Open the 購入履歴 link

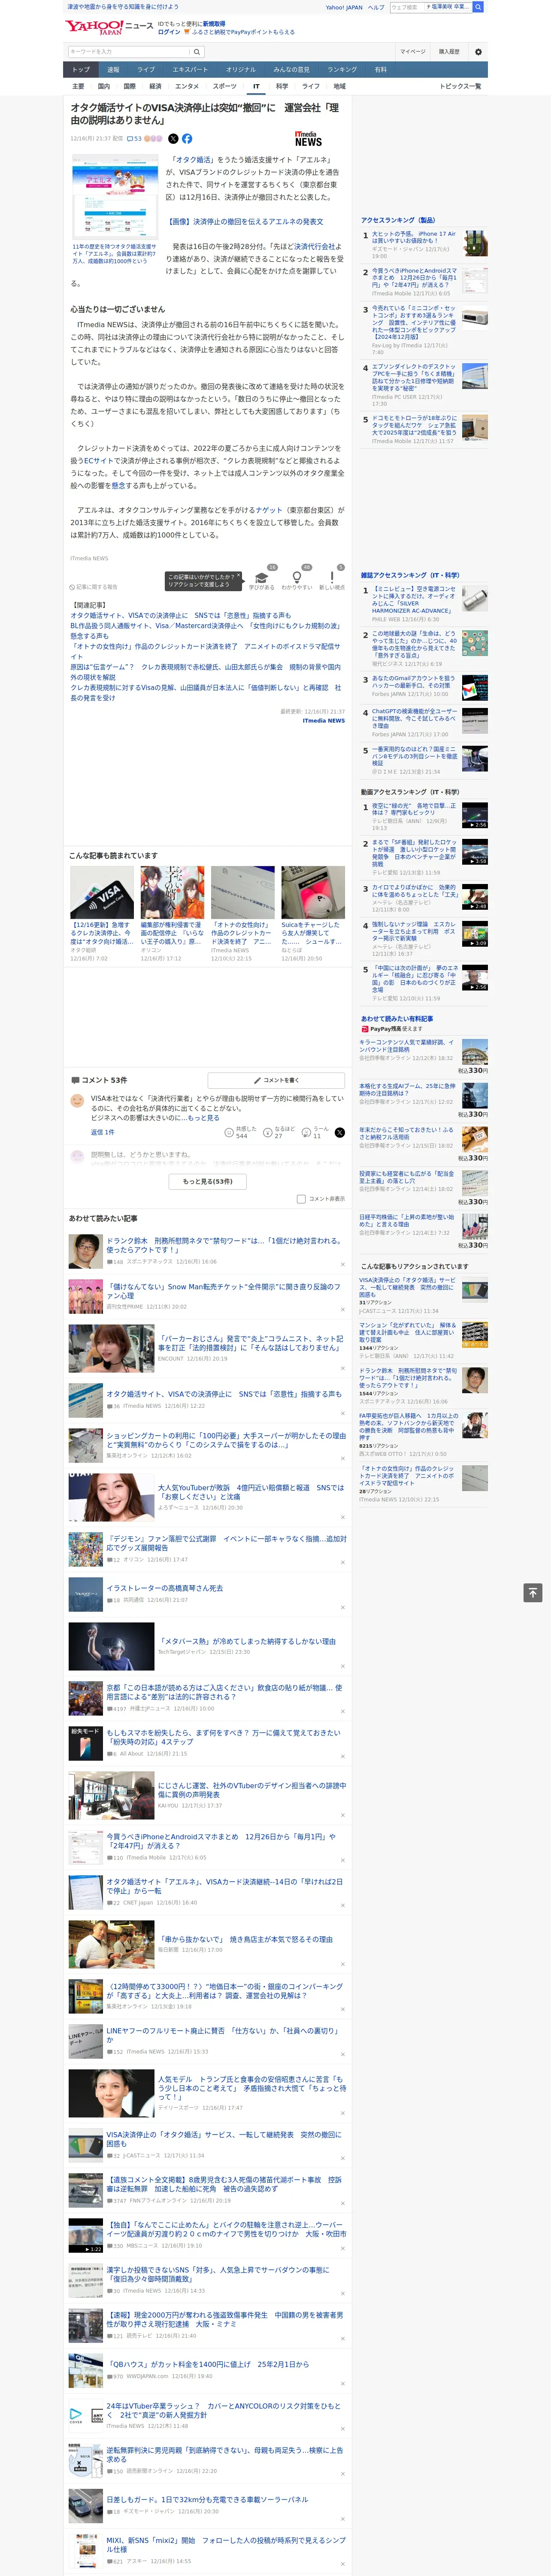[449, 52]
